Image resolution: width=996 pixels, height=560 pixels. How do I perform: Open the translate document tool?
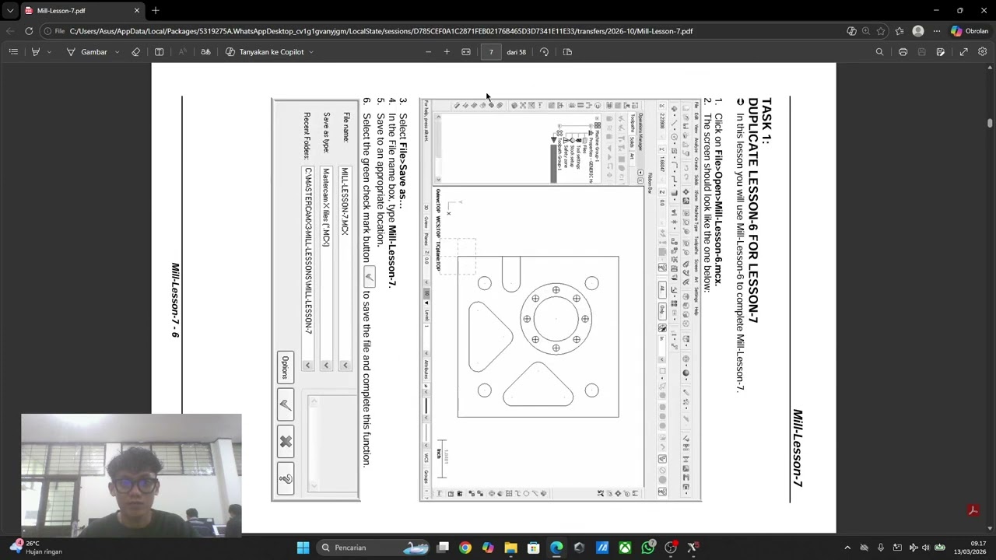[205, 52]
